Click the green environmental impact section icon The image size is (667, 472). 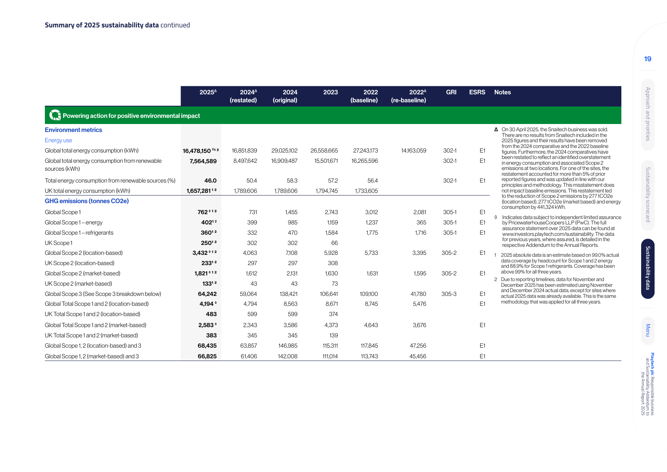(x=55, y=115)
